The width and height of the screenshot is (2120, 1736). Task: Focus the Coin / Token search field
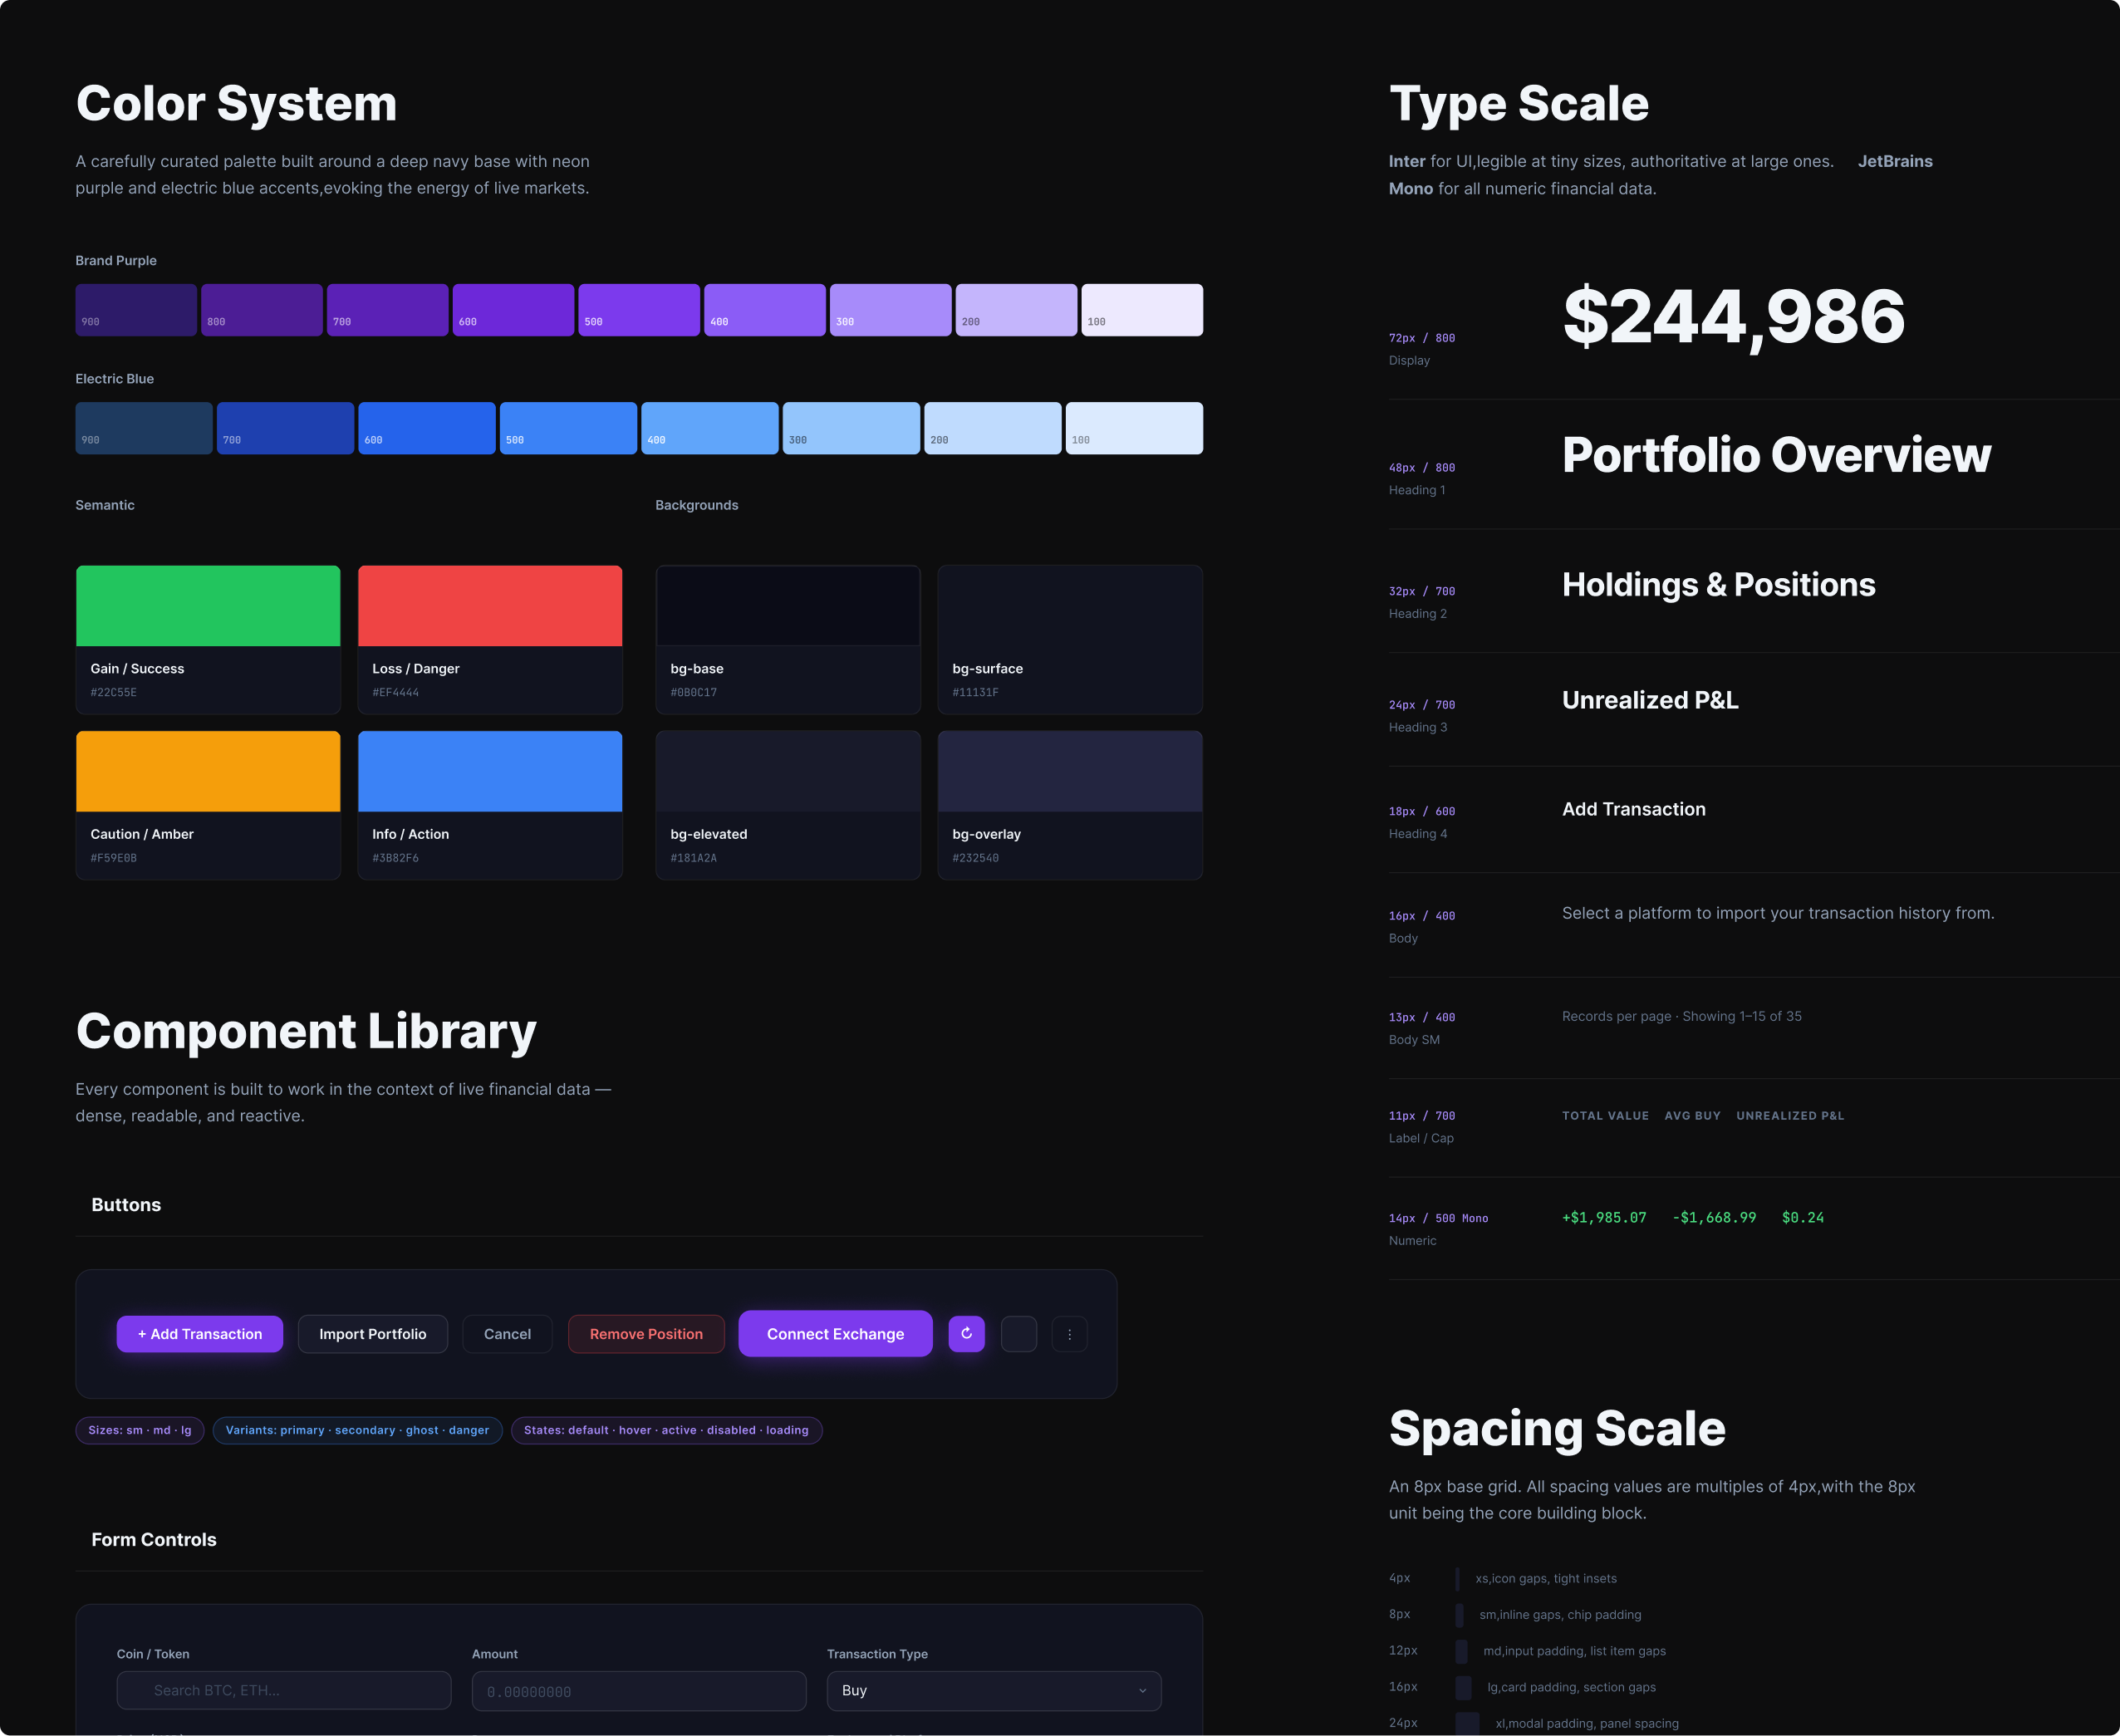(x=284, y=1690)
